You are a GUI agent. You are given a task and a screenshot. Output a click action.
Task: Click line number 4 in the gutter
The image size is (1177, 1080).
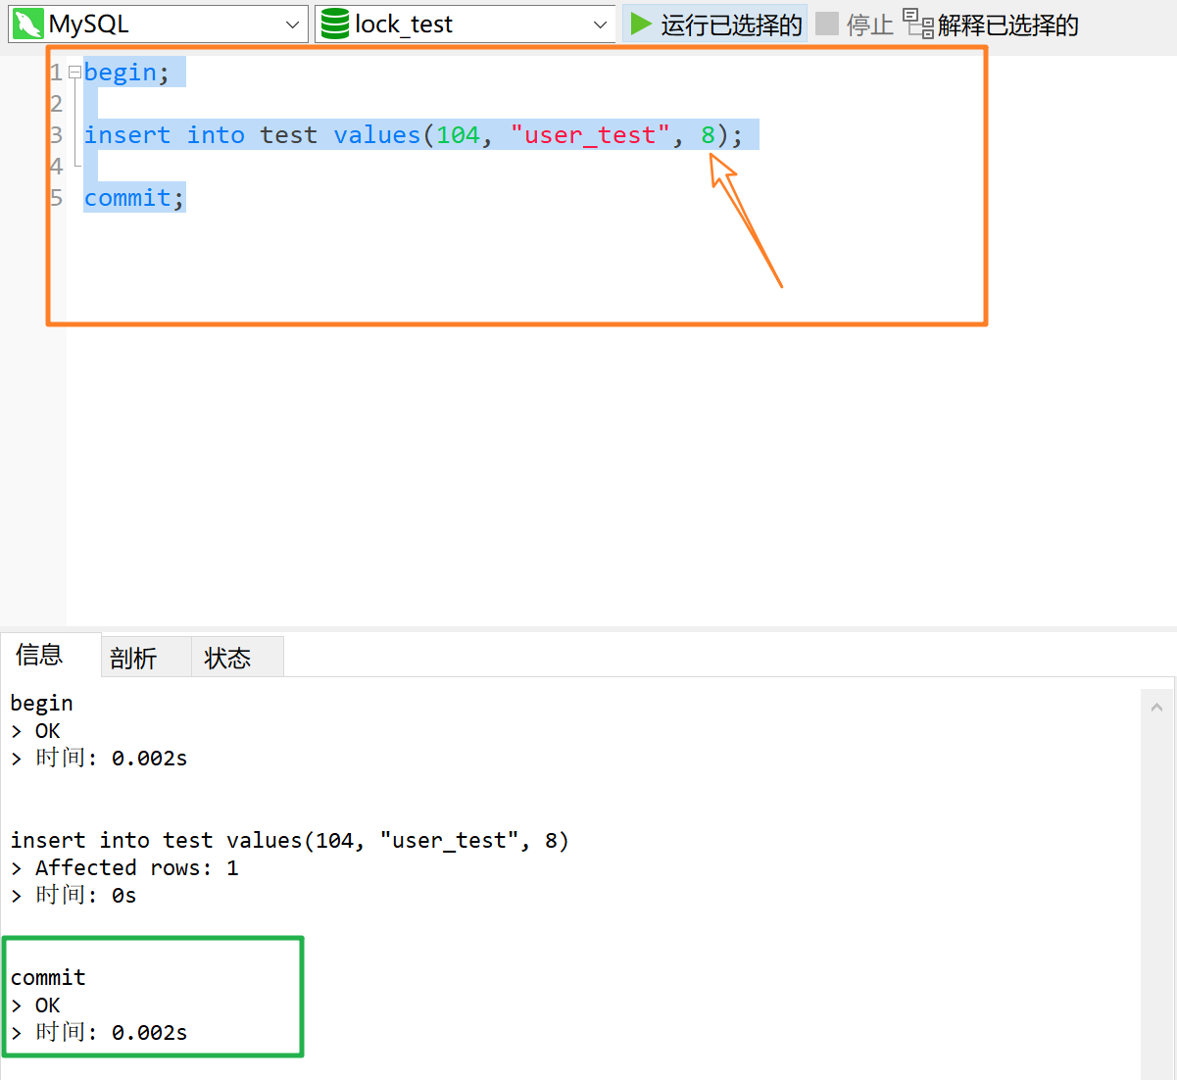pos(56,167)
